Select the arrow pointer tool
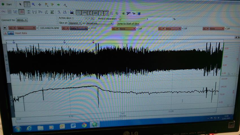The width and height of the screenshot is (240, 135). coord(21,4)
